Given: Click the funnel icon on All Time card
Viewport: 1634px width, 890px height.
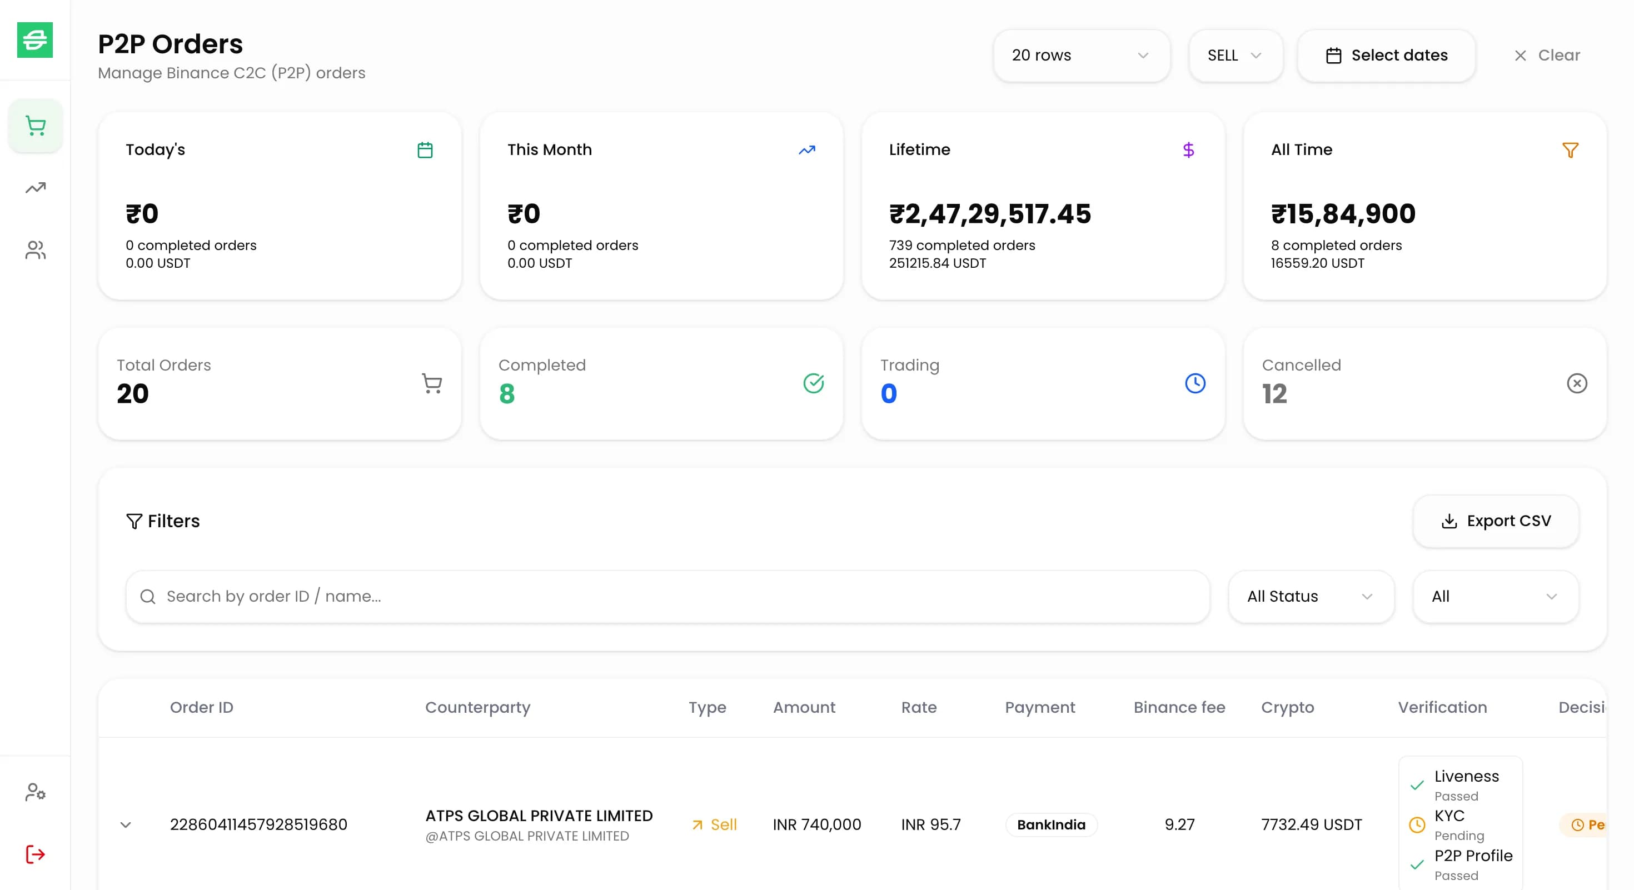Looking at the screenshot, I should (1570, 150).
